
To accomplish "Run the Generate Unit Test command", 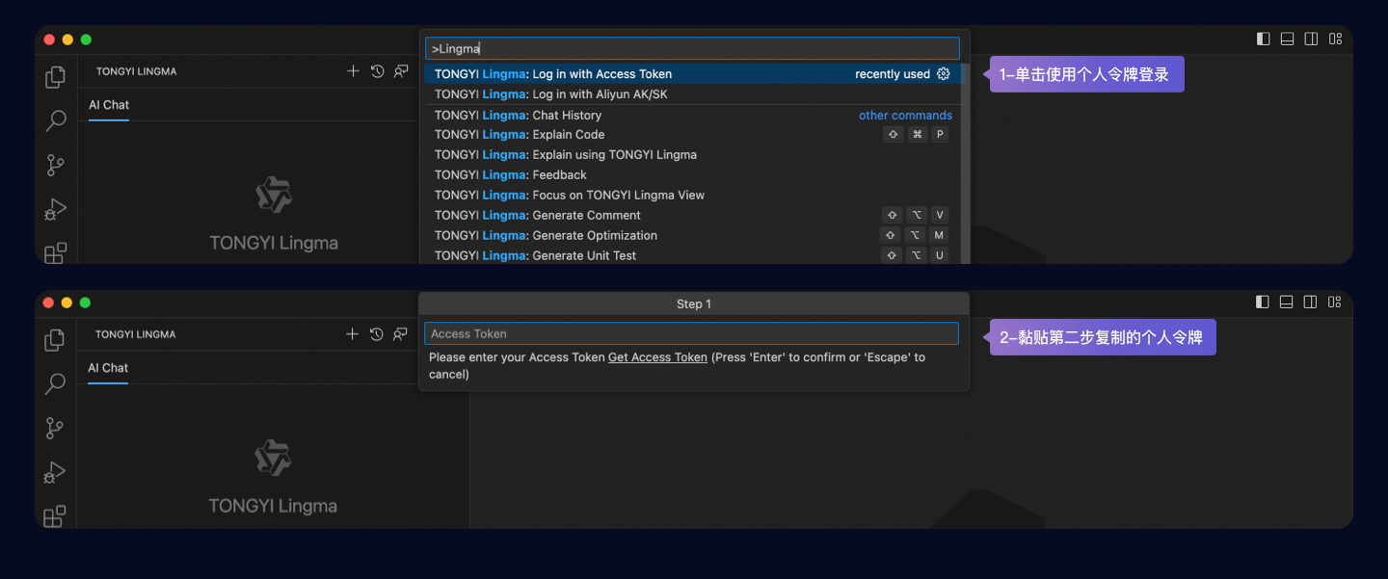I will [x=692, y=255].
